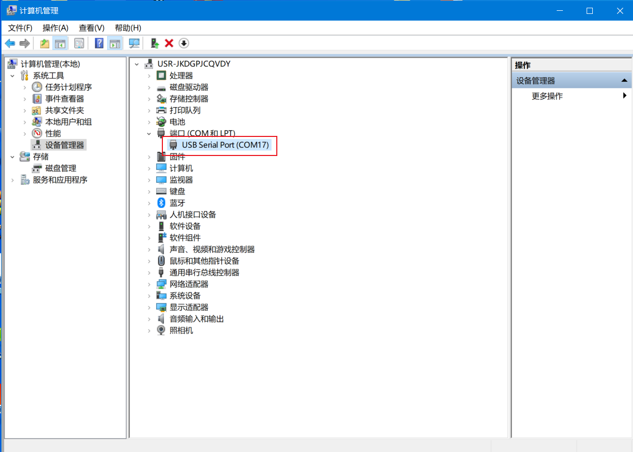Toggle the show/hide console tree button

point(60,43)
